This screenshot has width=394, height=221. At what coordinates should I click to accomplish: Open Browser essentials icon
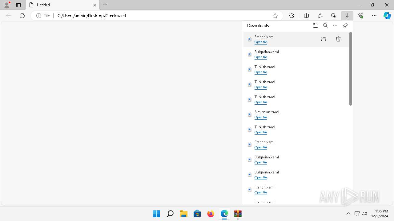click(361, 16)
